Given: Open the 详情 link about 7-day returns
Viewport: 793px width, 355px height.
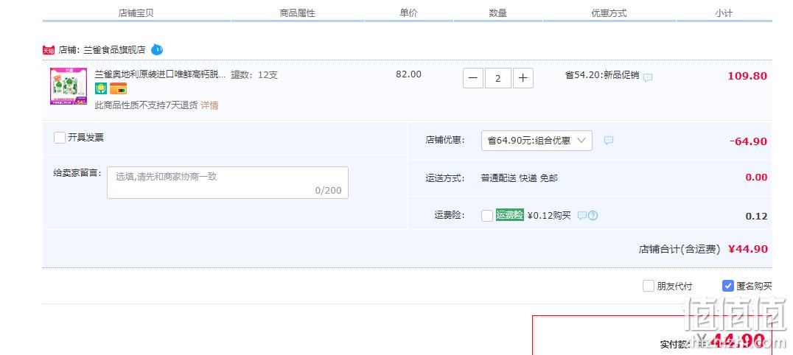Looking at the screenshot, I should coord(209,106).
